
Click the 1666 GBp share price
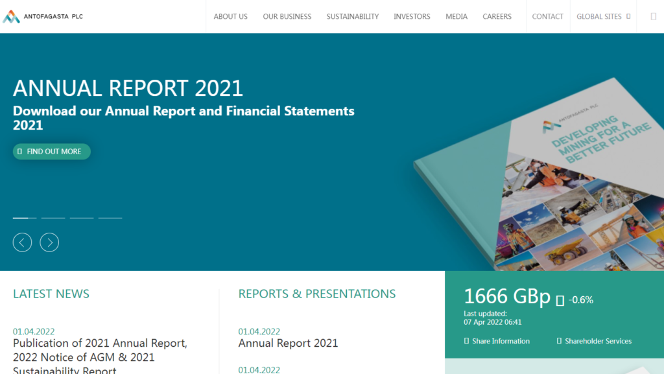[507, 296]
